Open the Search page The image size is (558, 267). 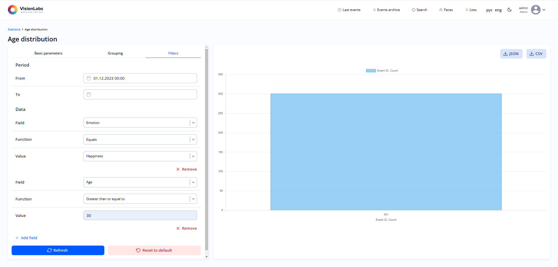point(419,10)
